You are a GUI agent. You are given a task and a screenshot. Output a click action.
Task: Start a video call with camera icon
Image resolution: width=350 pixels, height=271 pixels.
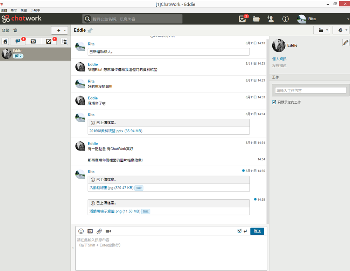[108, 231]
